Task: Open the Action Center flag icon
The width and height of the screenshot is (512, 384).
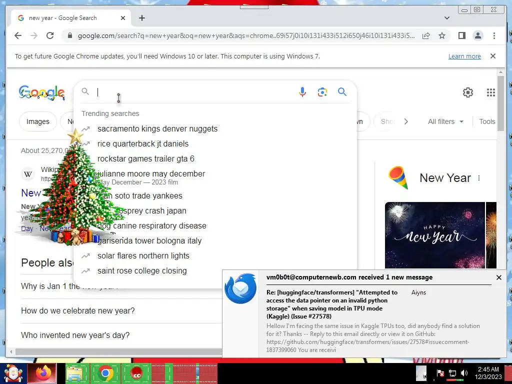Action: point(440,373)
